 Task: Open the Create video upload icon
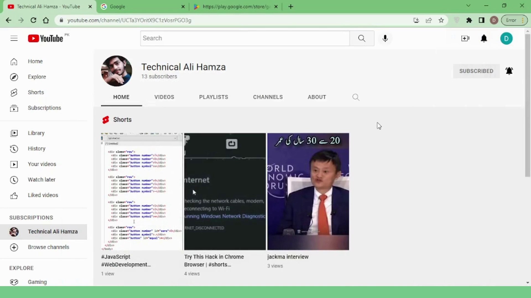[x=465, y=38]
